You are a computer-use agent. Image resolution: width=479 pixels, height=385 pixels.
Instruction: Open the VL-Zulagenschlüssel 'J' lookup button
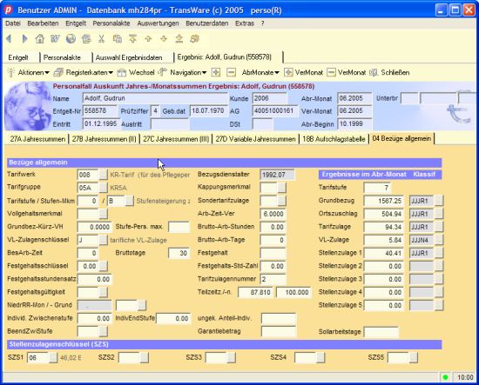pyautogui.click(x=104, y=240)
